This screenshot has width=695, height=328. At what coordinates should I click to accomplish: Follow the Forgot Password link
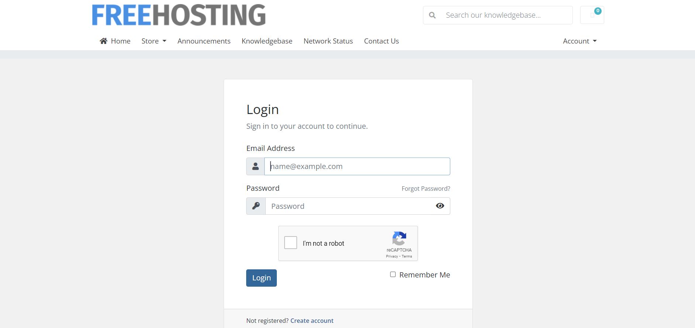click(x=426, y=189)
